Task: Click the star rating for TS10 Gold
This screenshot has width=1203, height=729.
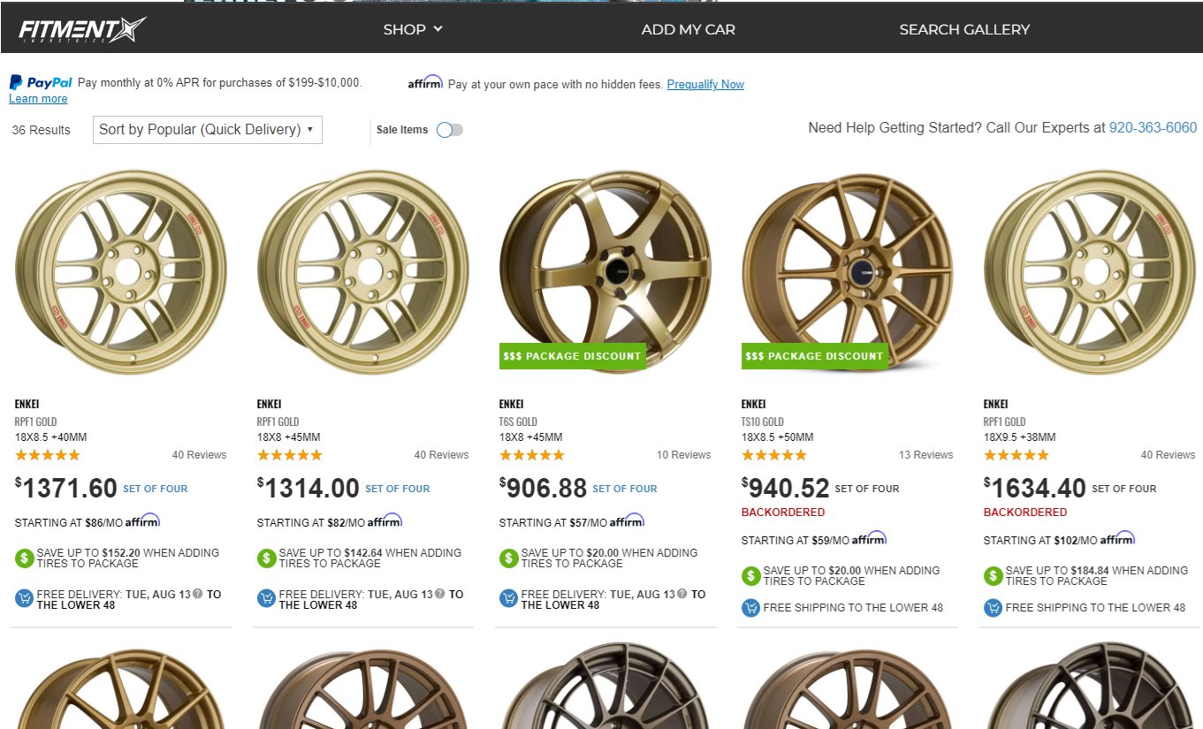Action: point(774,455)
